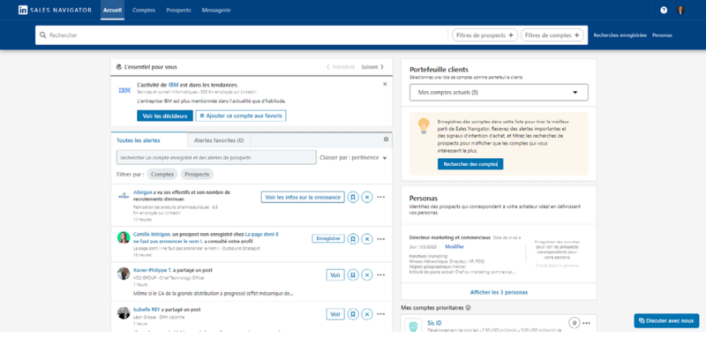Screen dimensions: 706x353
Task: Open the Comptes nav item
Action: point(144,10)
